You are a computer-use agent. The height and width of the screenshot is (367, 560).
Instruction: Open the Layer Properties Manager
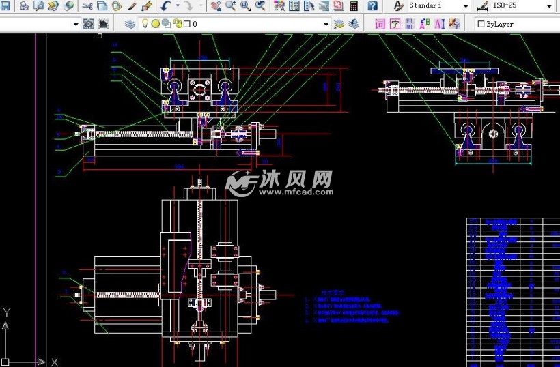click(x=130, y=24)
